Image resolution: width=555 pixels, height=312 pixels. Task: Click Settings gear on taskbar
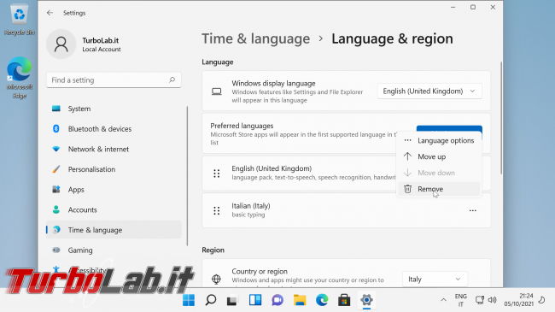[x=366, y=300]
